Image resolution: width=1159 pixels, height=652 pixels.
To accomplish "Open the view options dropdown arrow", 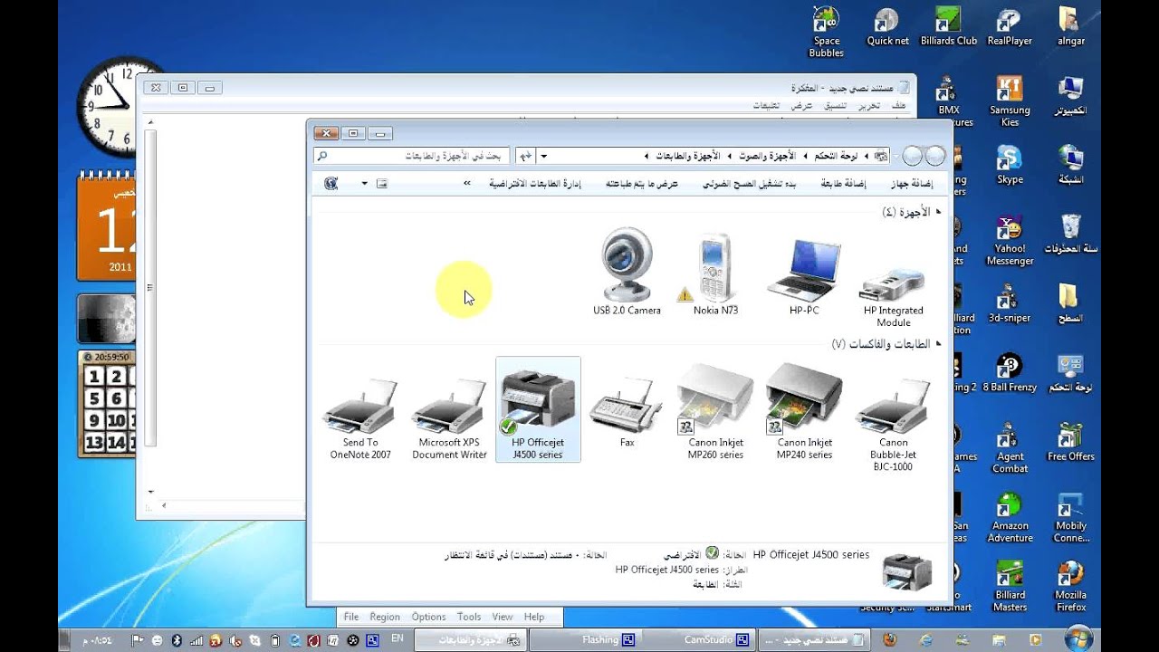I will (365, 183).
